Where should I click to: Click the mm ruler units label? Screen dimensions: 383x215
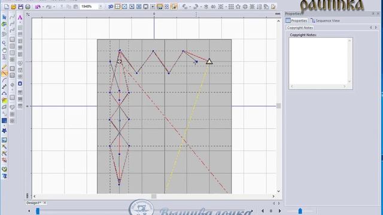pyautogui.click(x=278, y=14)
